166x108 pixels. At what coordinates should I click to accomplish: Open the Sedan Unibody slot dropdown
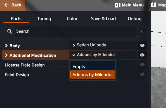tap(103, 45)
